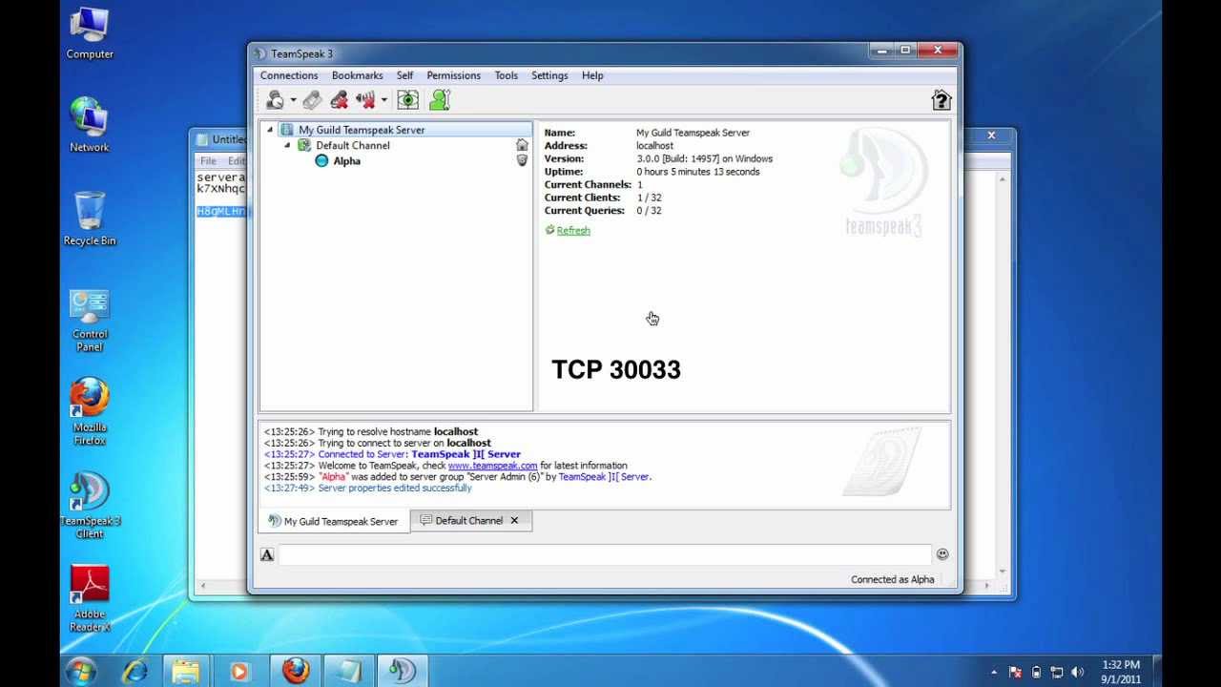Open Windows Media Player in taskbar
Screen dimensions: 1221x687
pos(239,671)
